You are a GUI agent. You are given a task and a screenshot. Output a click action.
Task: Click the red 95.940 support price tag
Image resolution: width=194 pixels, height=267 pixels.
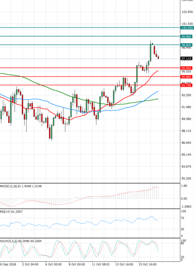186,68
